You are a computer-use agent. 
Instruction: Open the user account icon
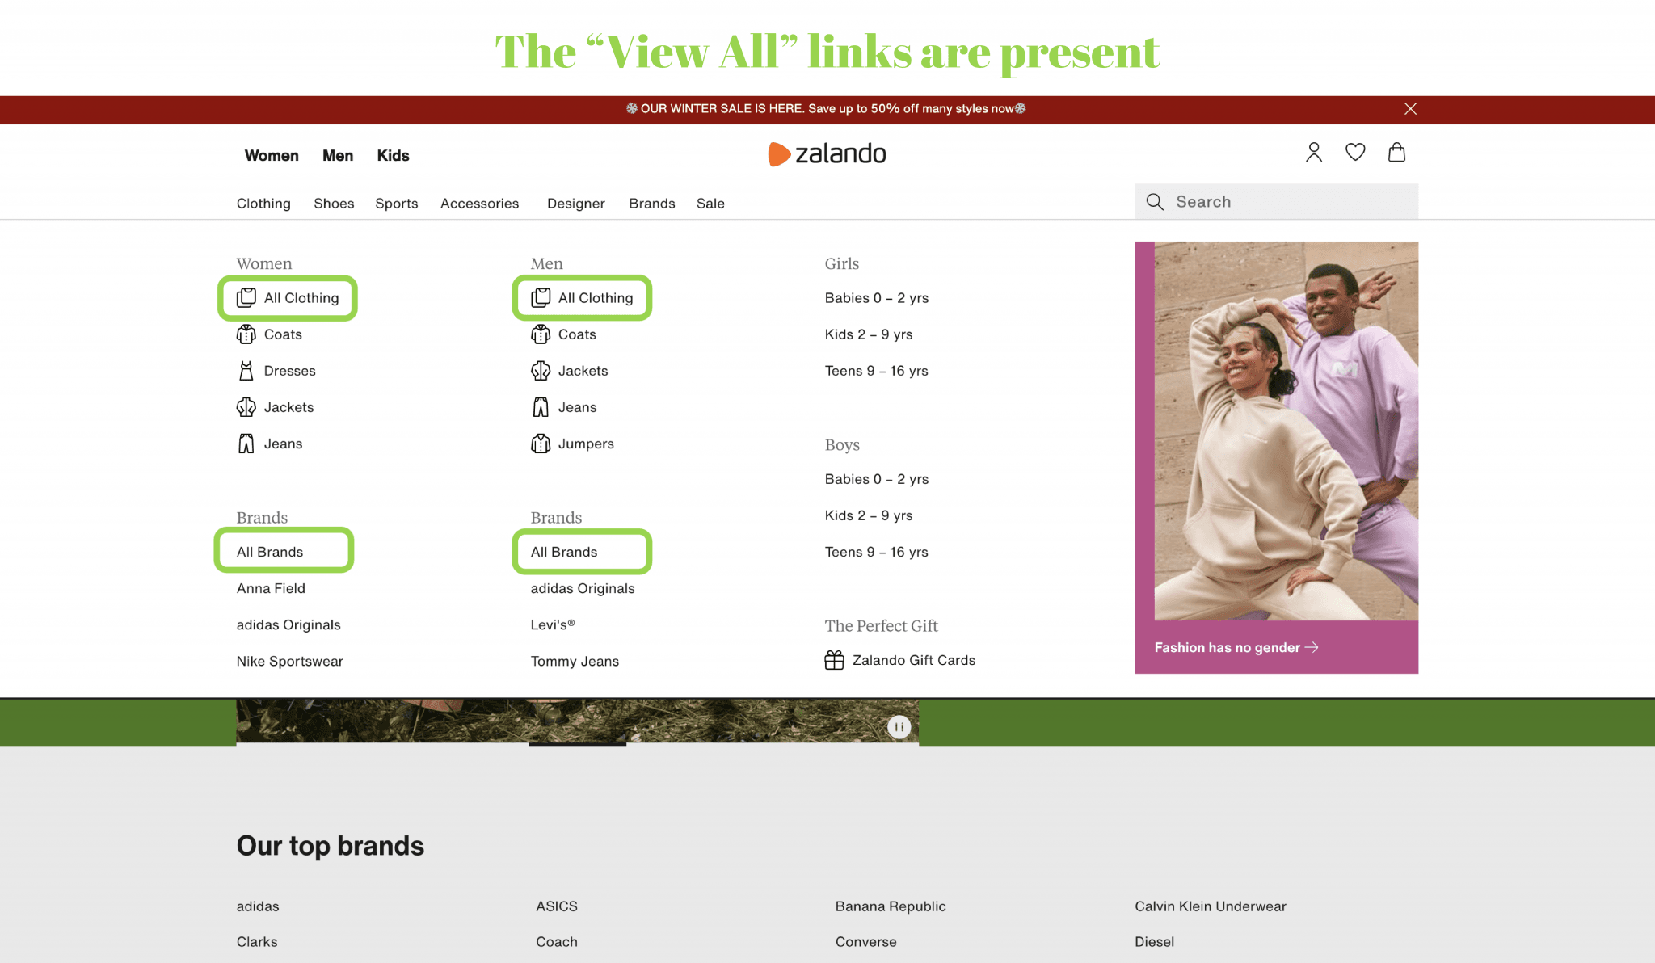click(x=1314, y=153)
